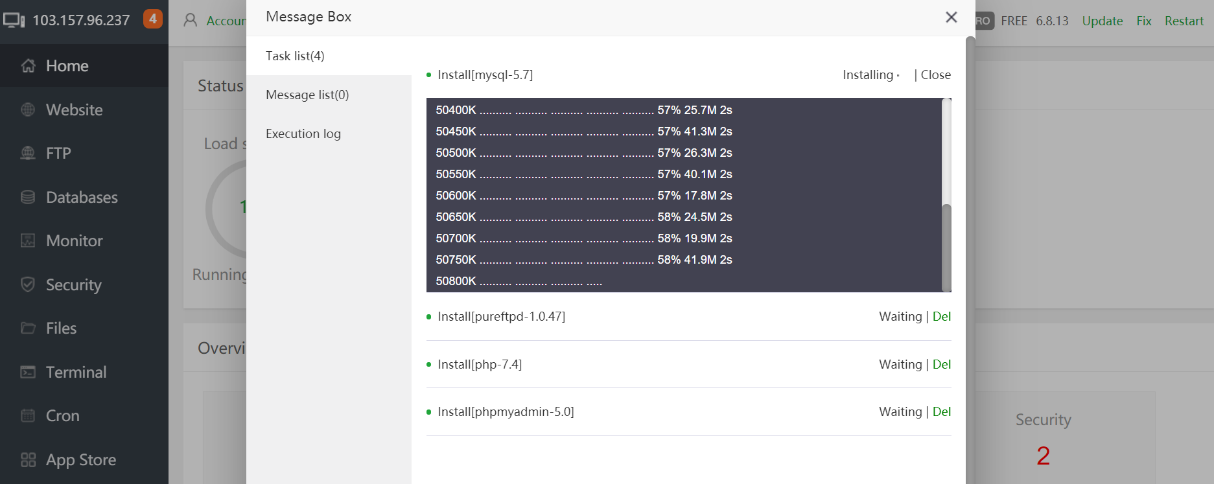Delete the pureftpd-1.0.47 install task
The width and height of the screenshot is (1214, 484).
pos(941,316)
